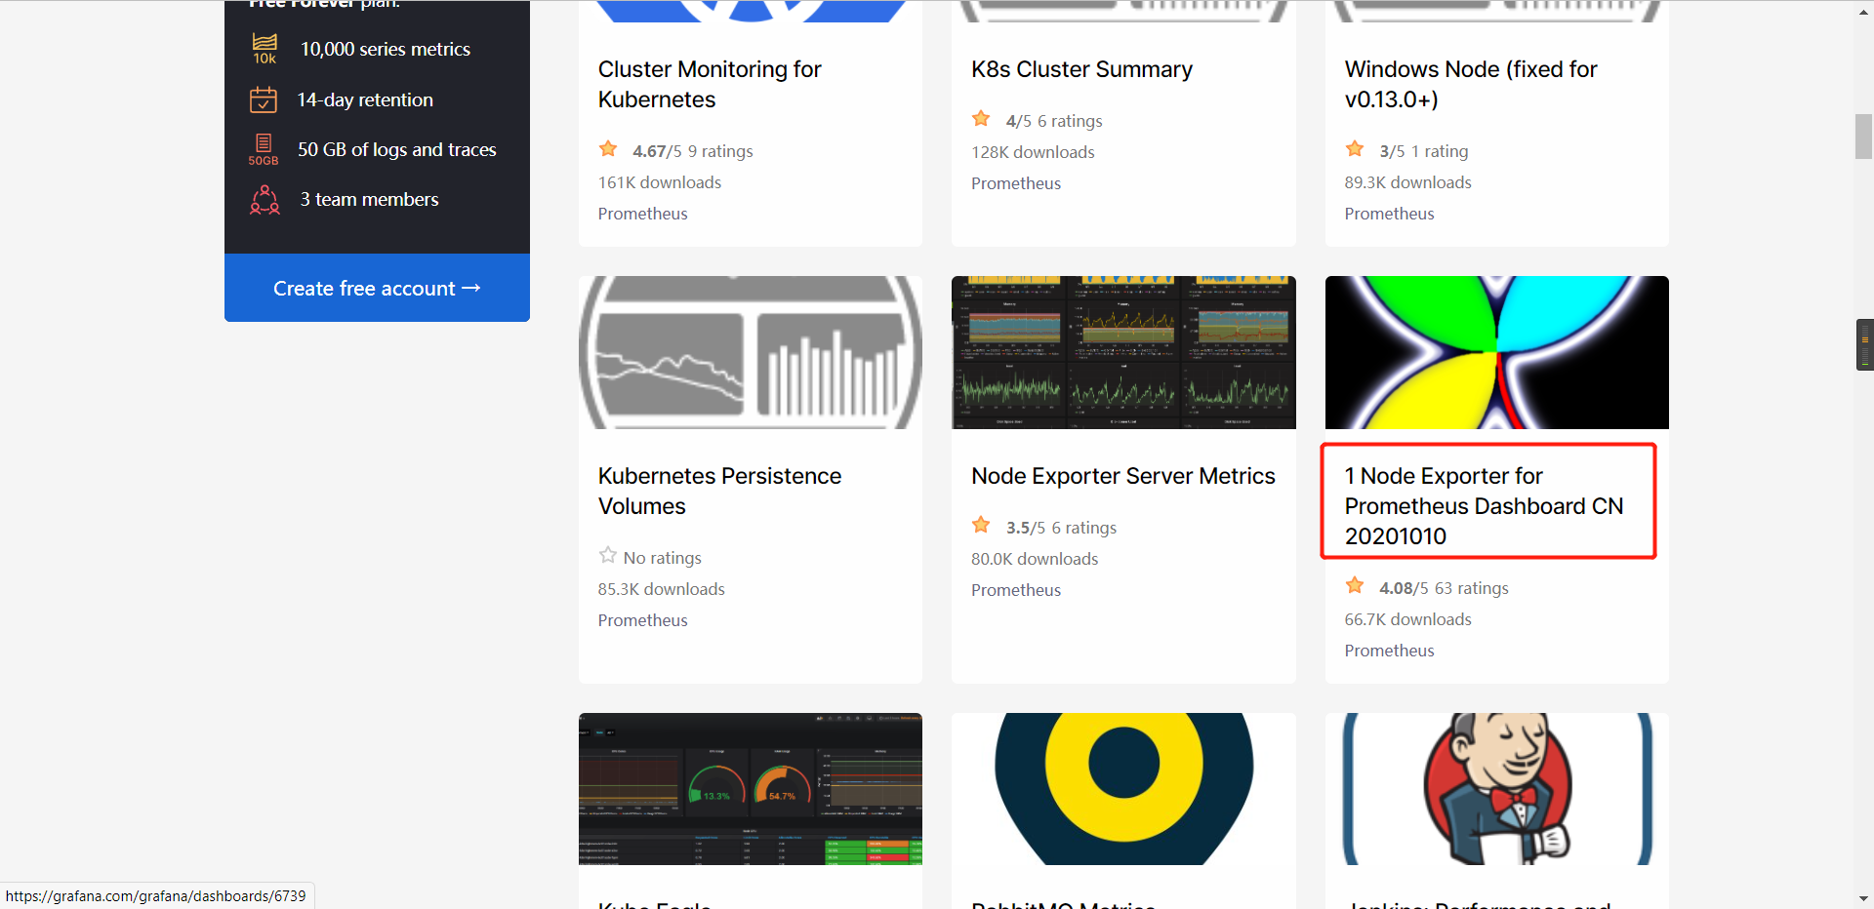The width and height of the screenshot is (1874, 909).
Task: Click the 161K downloads text
Action: 660,182
